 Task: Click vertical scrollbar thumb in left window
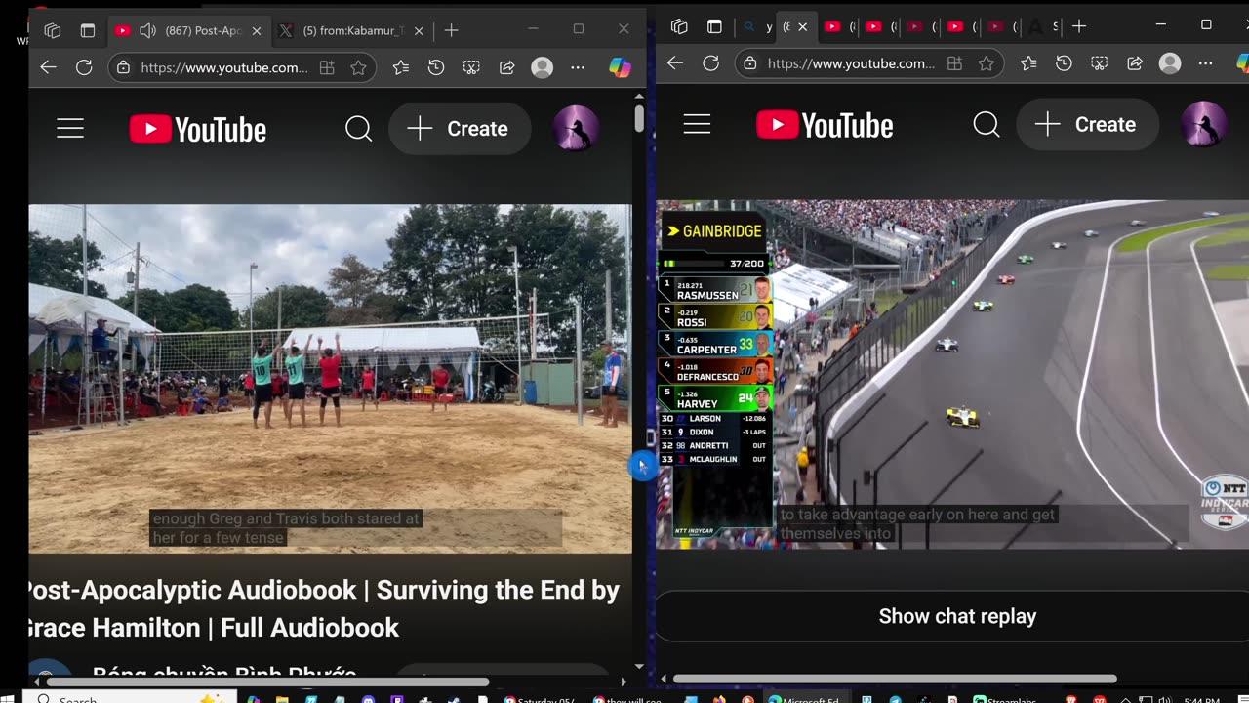pos(639,119)
